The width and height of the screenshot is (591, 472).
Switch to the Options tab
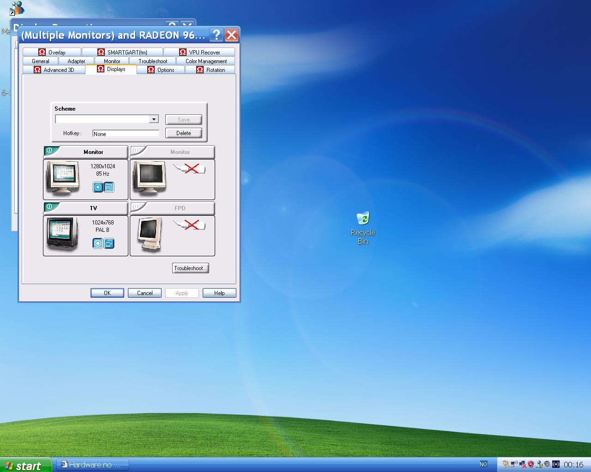[161, 70]
